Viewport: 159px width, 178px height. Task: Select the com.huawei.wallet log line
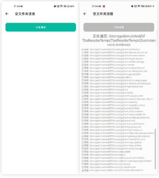click(x=112, y=96)
